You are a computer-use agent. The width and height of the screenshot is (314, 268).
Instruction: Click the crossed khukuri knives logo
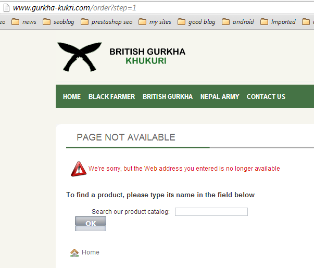point(80,57)
